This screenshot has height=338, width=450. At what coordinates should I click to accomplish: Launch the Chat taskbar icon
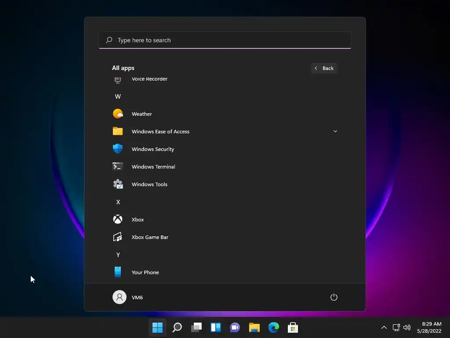click(235, 327)
